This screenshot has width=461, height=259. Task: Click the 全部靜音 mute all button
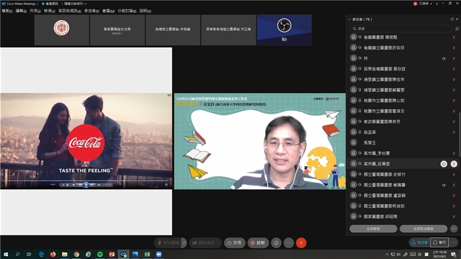click(373, 228)
